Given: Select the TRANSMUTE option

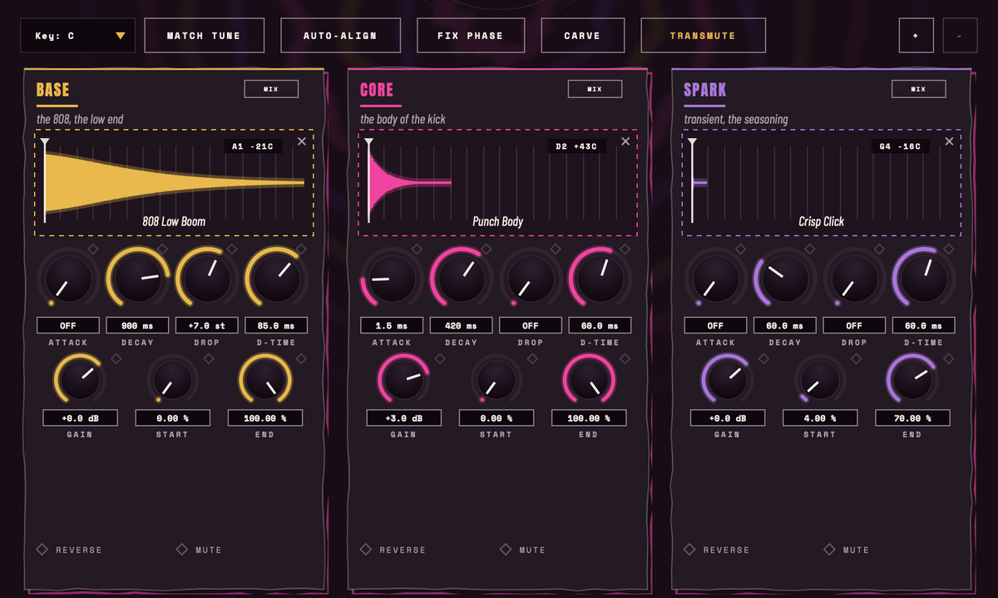Looking at the screenshot, I should coord(703,36).
